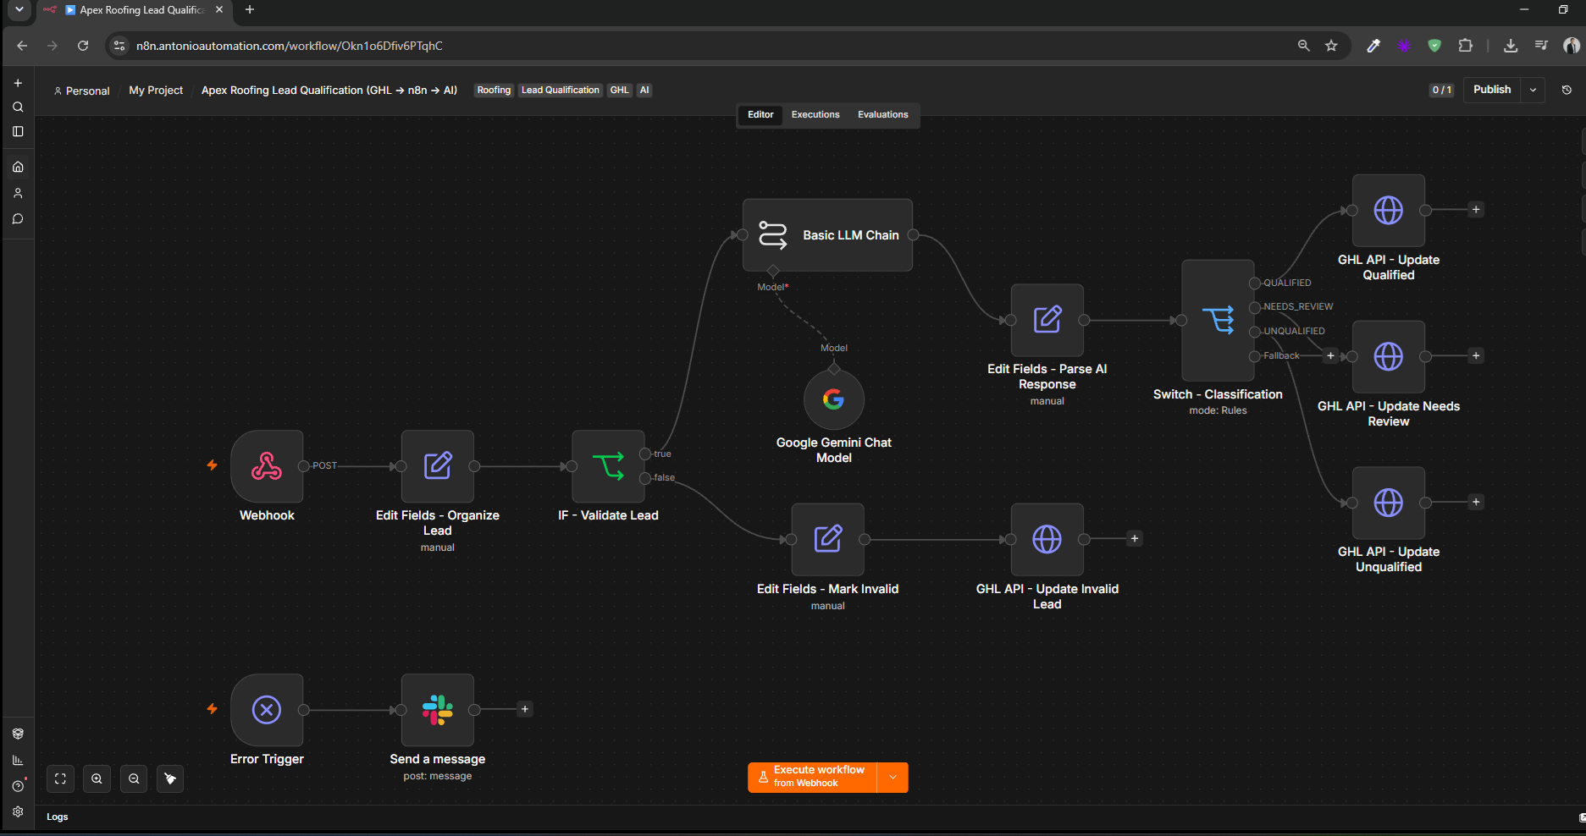The height and width of the screenshot is (836, 1586).
Task: Zoom in on the canvas
Action: pos(97,778)
